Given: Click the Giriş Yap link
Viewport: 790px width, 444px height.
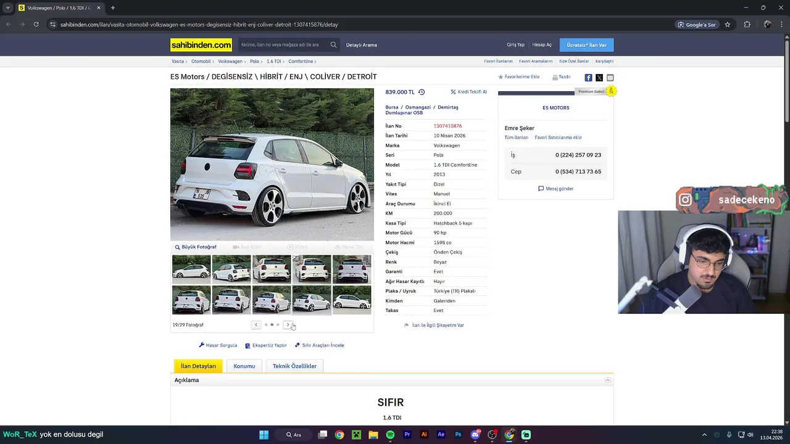Looking at the screenshot, I should point(515,45).
